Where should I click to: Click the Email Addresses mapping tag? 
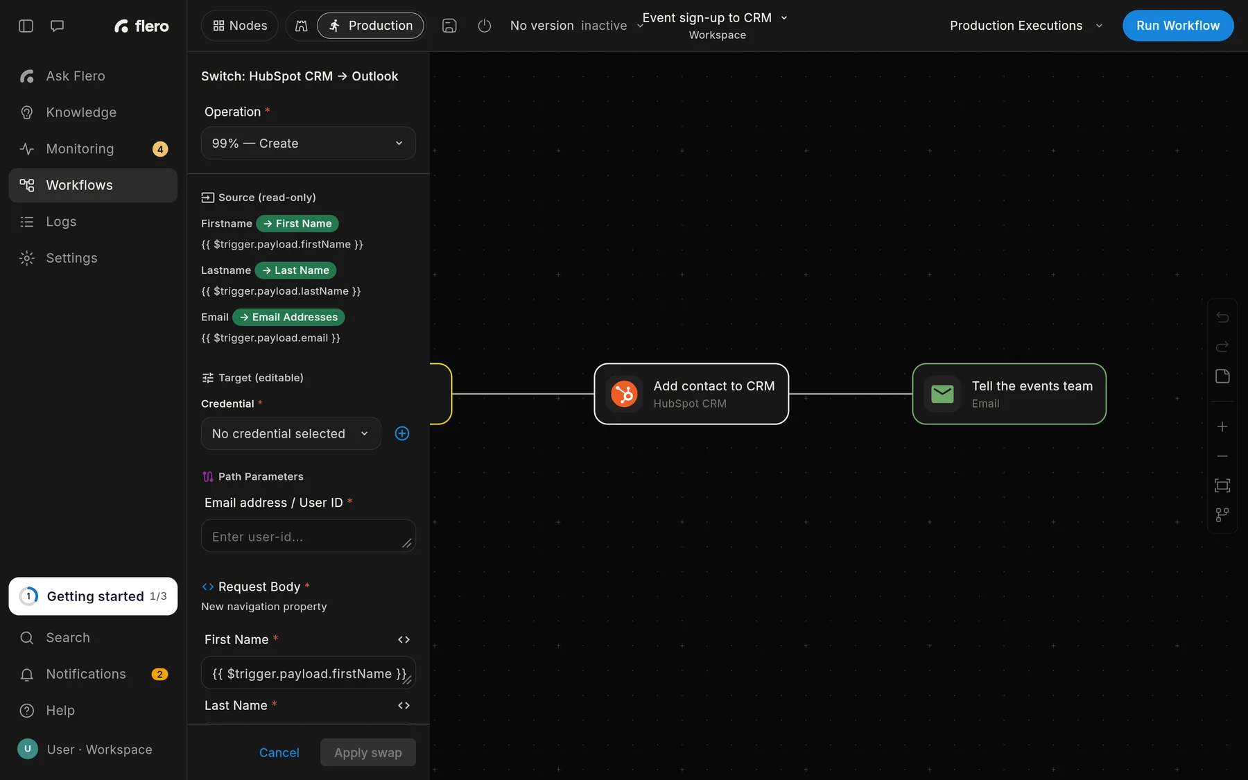click(288, 317)
